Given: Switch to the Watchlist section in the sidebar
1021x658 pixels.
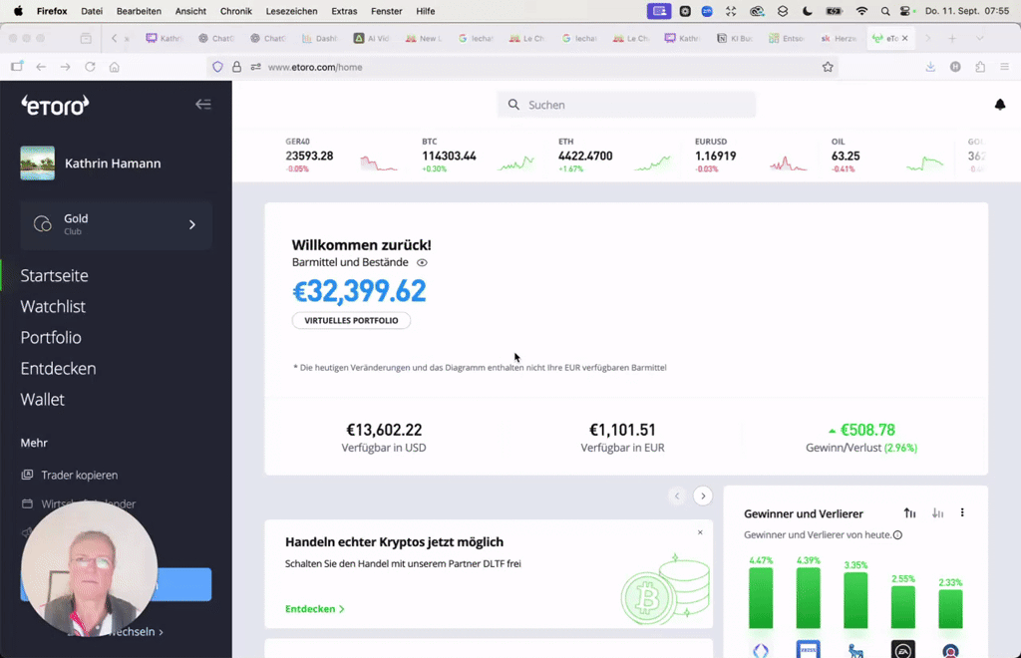Looking at the screenshot, I should pyautogui.click(x=53, y=306).
